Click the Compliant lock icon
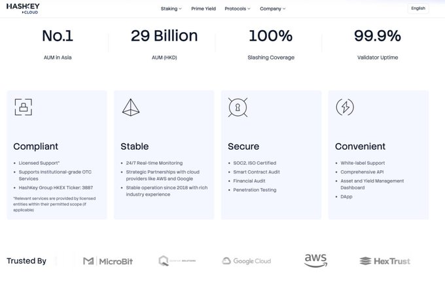The width and height of the screenshot is (445, 284). 24,107
